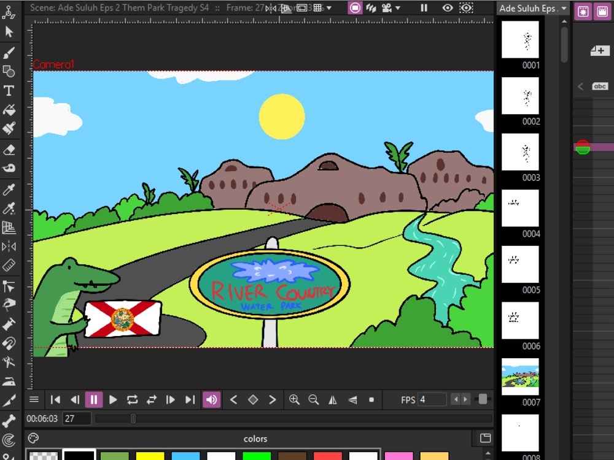
Task: Select the Brush tool
Action: click(x=9, y=53)
